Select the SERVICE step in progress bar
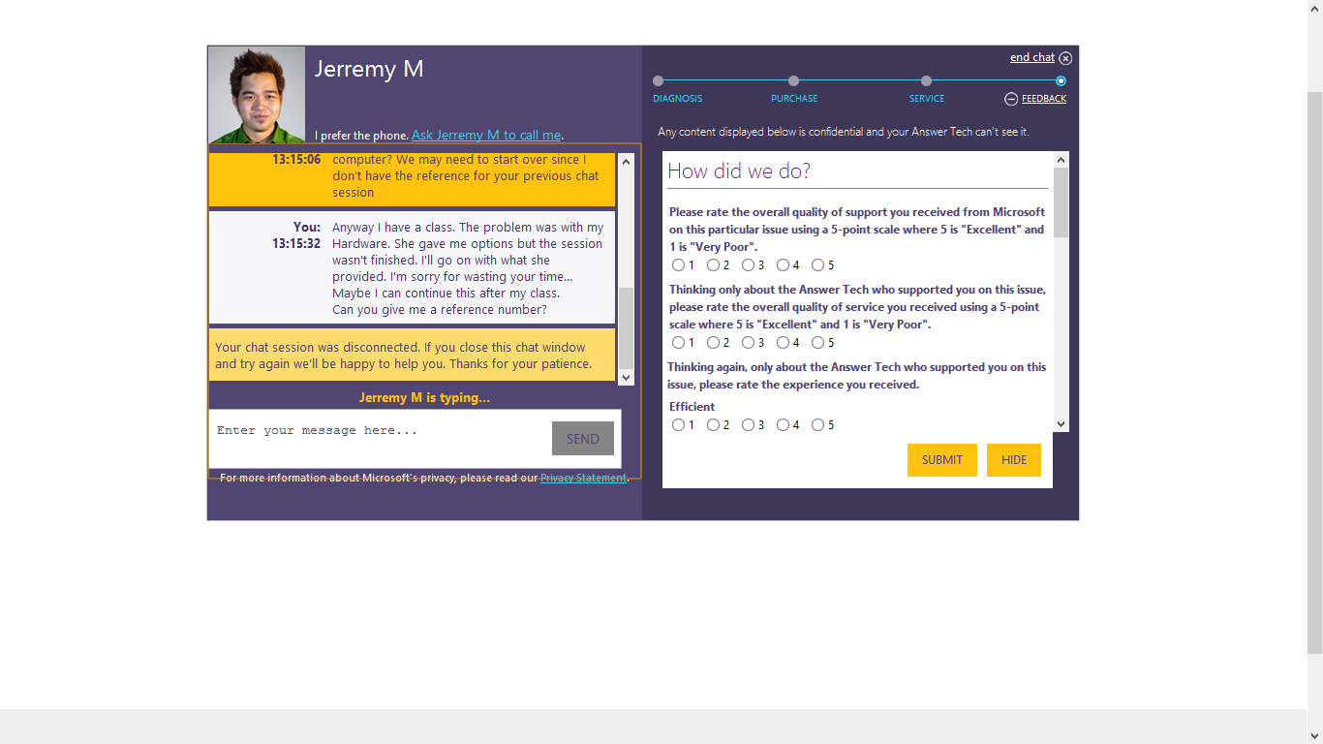 pyautogui.click(x=926, y=99)
